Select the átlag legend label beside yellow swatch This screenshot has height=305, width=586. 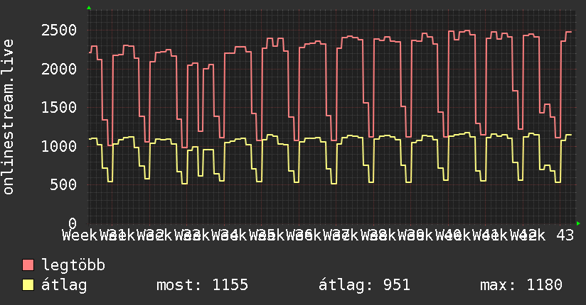click(x=64, y=285)
